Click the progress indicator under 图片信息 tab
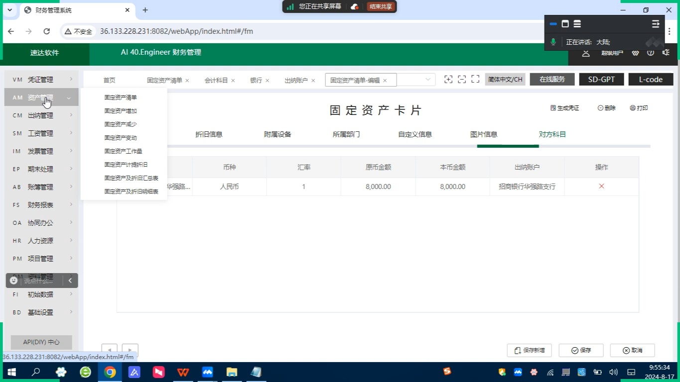 (507, 146)
